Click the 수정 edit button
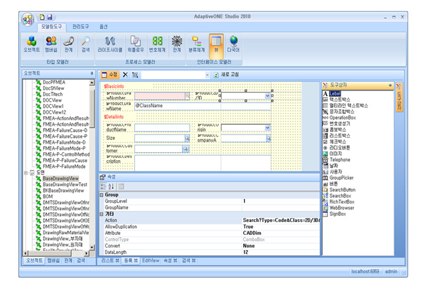The height and width of the screenshot is (288, 429). [110, 75]
